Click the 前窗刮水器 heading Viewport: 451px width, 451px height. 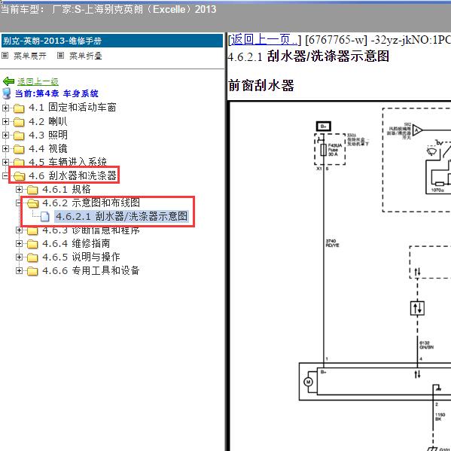pos(261,85)
